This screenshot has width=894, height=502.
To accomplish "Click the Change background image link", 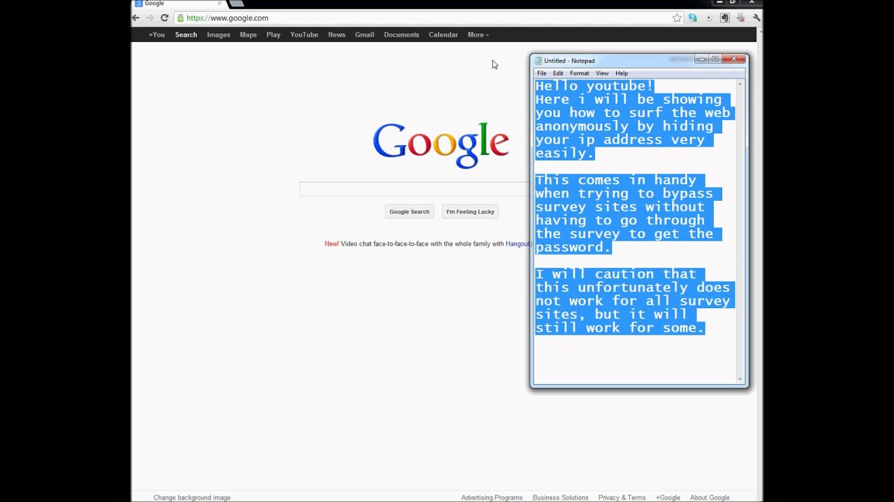I will [192, 498].
